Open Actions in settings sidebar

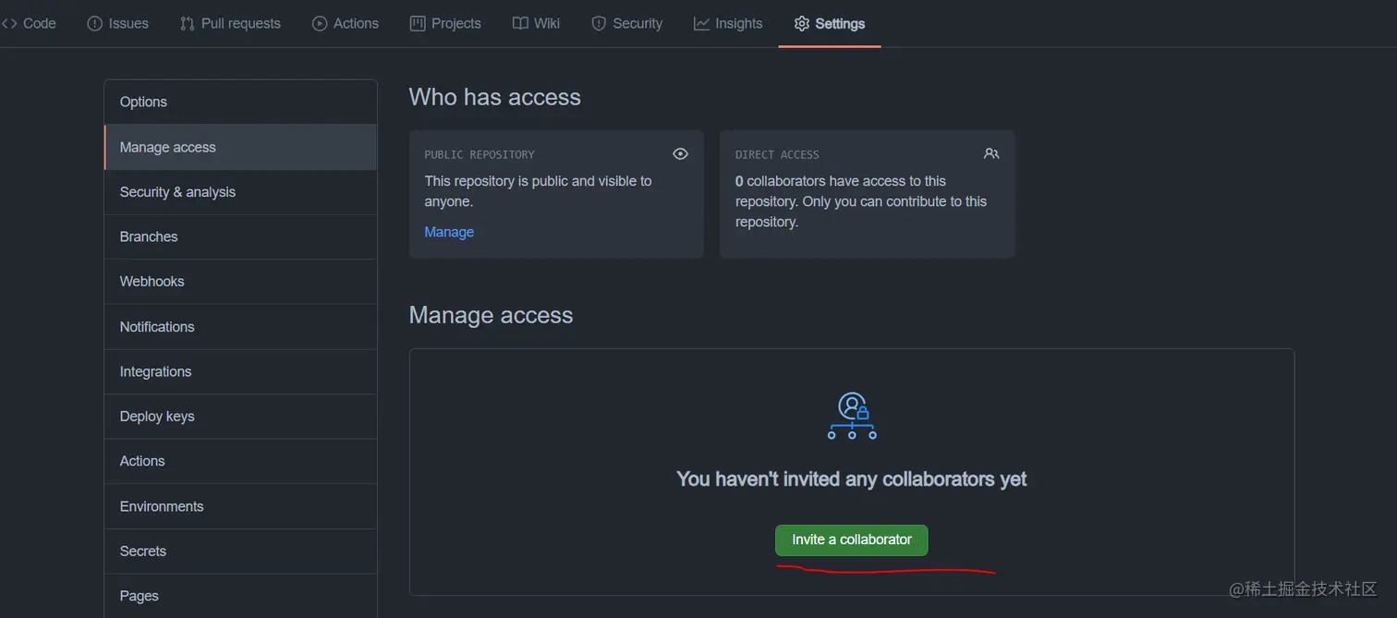pyautogui.click(x=240, y=461)
